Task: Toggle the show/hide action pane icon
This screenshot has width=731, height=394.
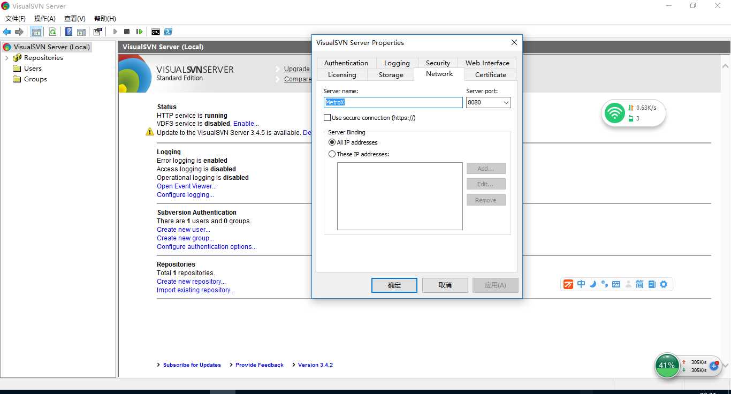Action: [81, 32]
